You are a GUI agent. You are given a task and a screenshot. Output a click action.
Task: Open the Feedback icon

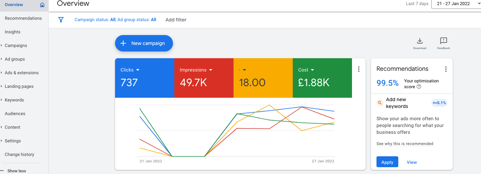click(x=444, y=41)
